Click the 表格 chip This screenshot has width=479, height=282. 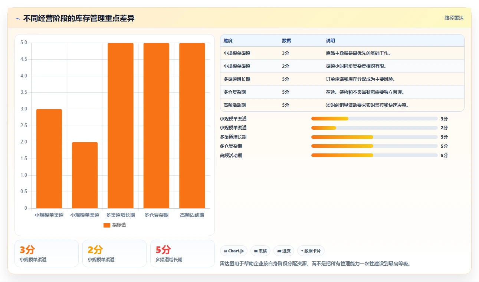pos(260,251)
